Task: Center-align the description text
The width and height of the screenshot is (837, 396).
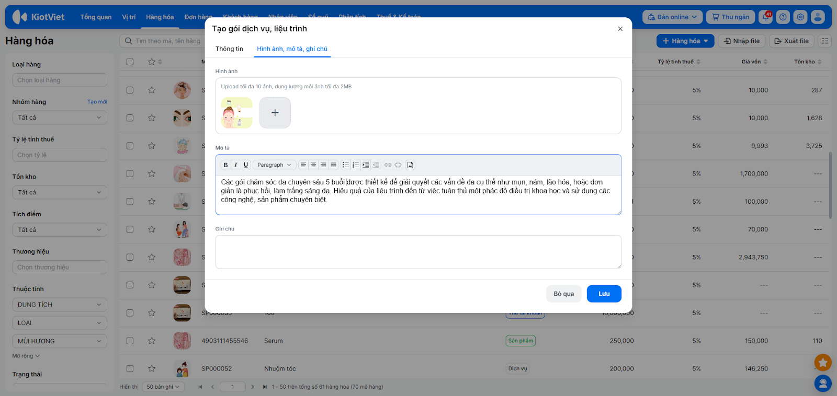Action: coord(313,165)
